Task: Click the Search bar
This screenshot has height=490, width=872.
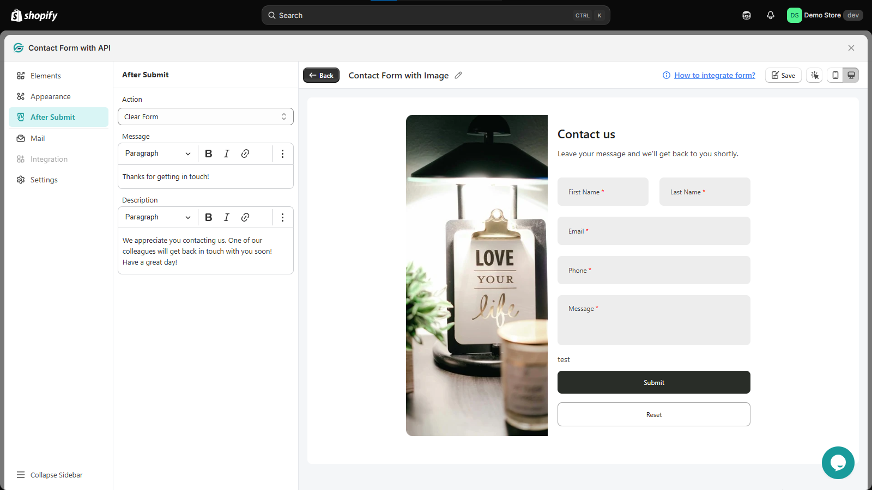Action: pyautogui.click(x=436, y=15)
